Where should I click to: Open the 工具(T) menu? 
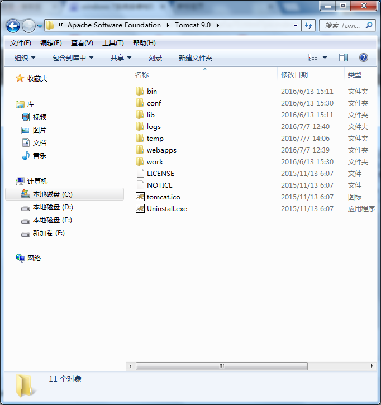tap(113, 43)
